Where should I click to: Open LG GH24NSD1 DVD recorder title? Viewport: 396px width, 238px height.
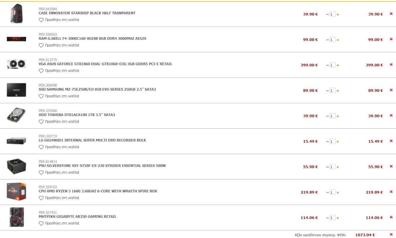[x=93, y=140]
